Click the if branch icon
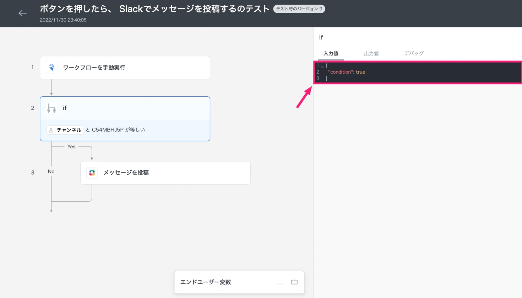Viewport: 522px width, 298px height. (x=51, y=108)
